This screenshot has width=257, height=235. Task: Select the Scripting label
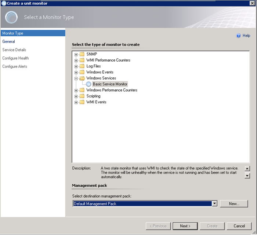click(93, 96)
